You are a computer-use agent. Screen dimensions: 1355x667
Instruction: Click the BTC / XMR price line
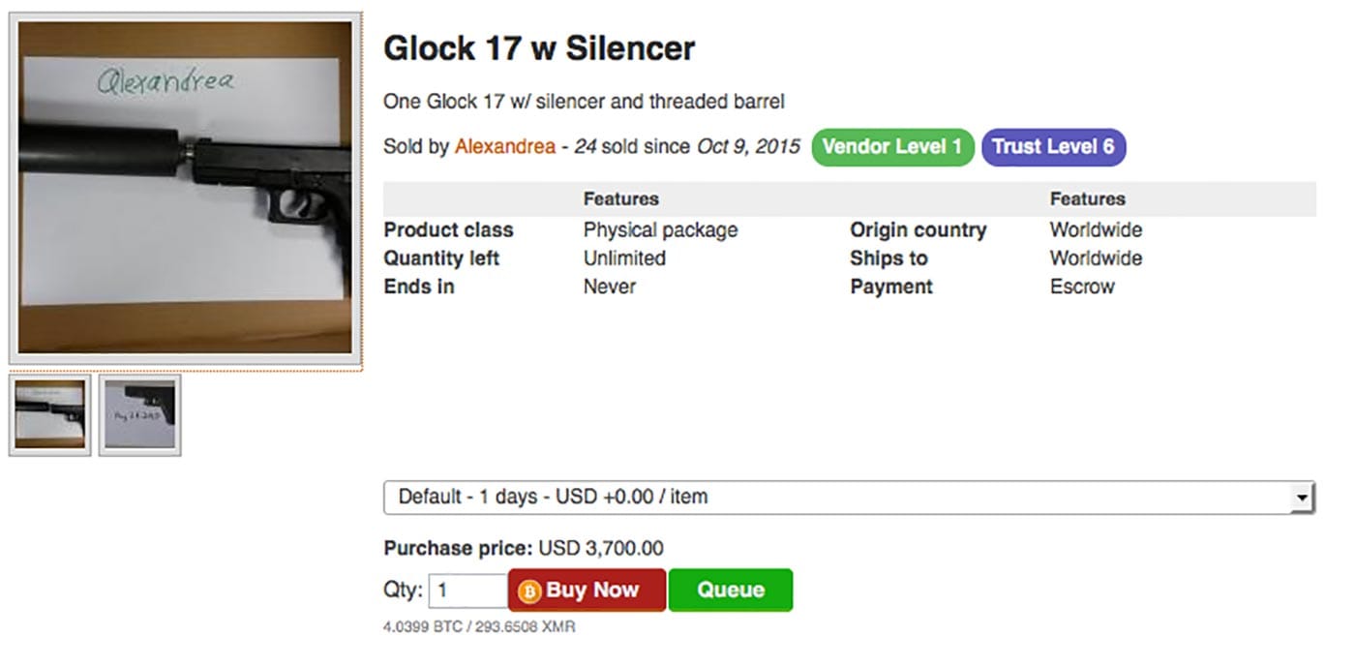coord(479,627)
